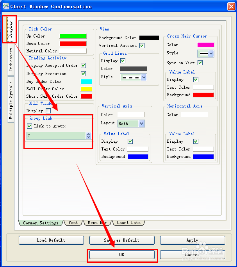Image resolution: width=237 pixels, height=267 pixels.
Task: Pick the green Up Color swatch
Action: pyautogui.click(x=73, y=36)
